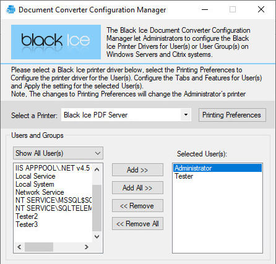
Task: Click the horizontal scroll right arrow
Action: (x=87, y=247)
